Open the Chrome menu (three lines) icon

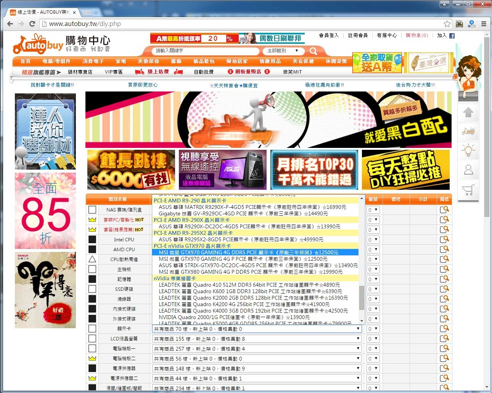(484, 24)
